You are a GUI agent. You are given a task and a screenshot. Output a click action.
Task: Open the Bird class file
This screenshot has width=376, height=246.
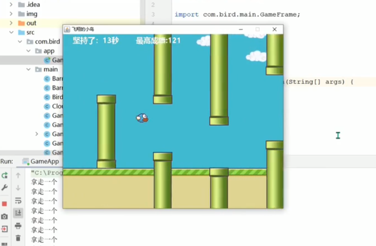coord(53,97)
